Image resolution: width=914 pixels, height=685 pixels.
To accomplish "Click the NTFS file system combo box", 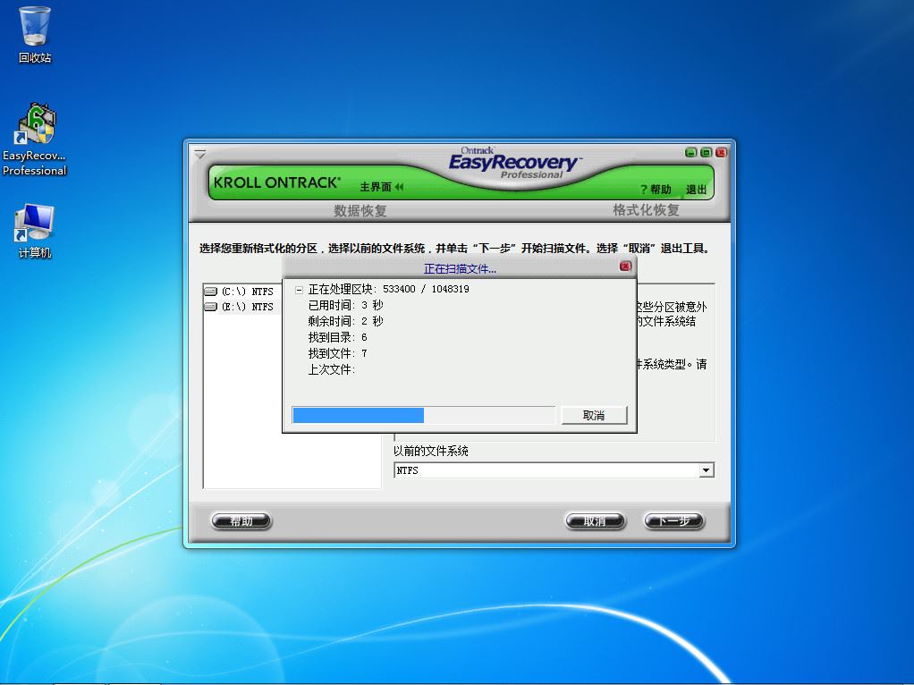I will click(x=554, y=469).
